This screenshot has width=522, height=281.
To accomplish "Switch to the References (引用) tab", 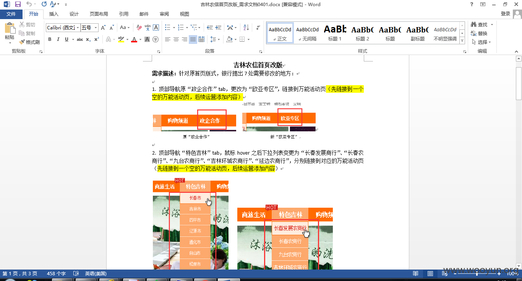I will (x=124, y=14).
